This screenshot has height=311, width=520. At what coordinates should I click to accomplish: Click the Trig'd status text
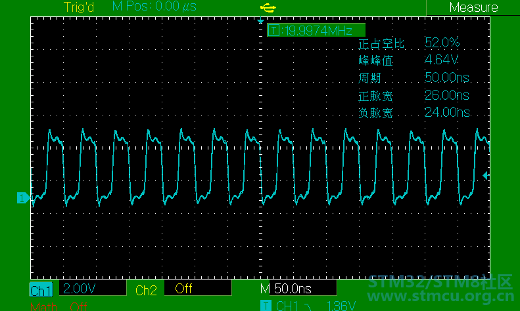(x=79, y=7)
